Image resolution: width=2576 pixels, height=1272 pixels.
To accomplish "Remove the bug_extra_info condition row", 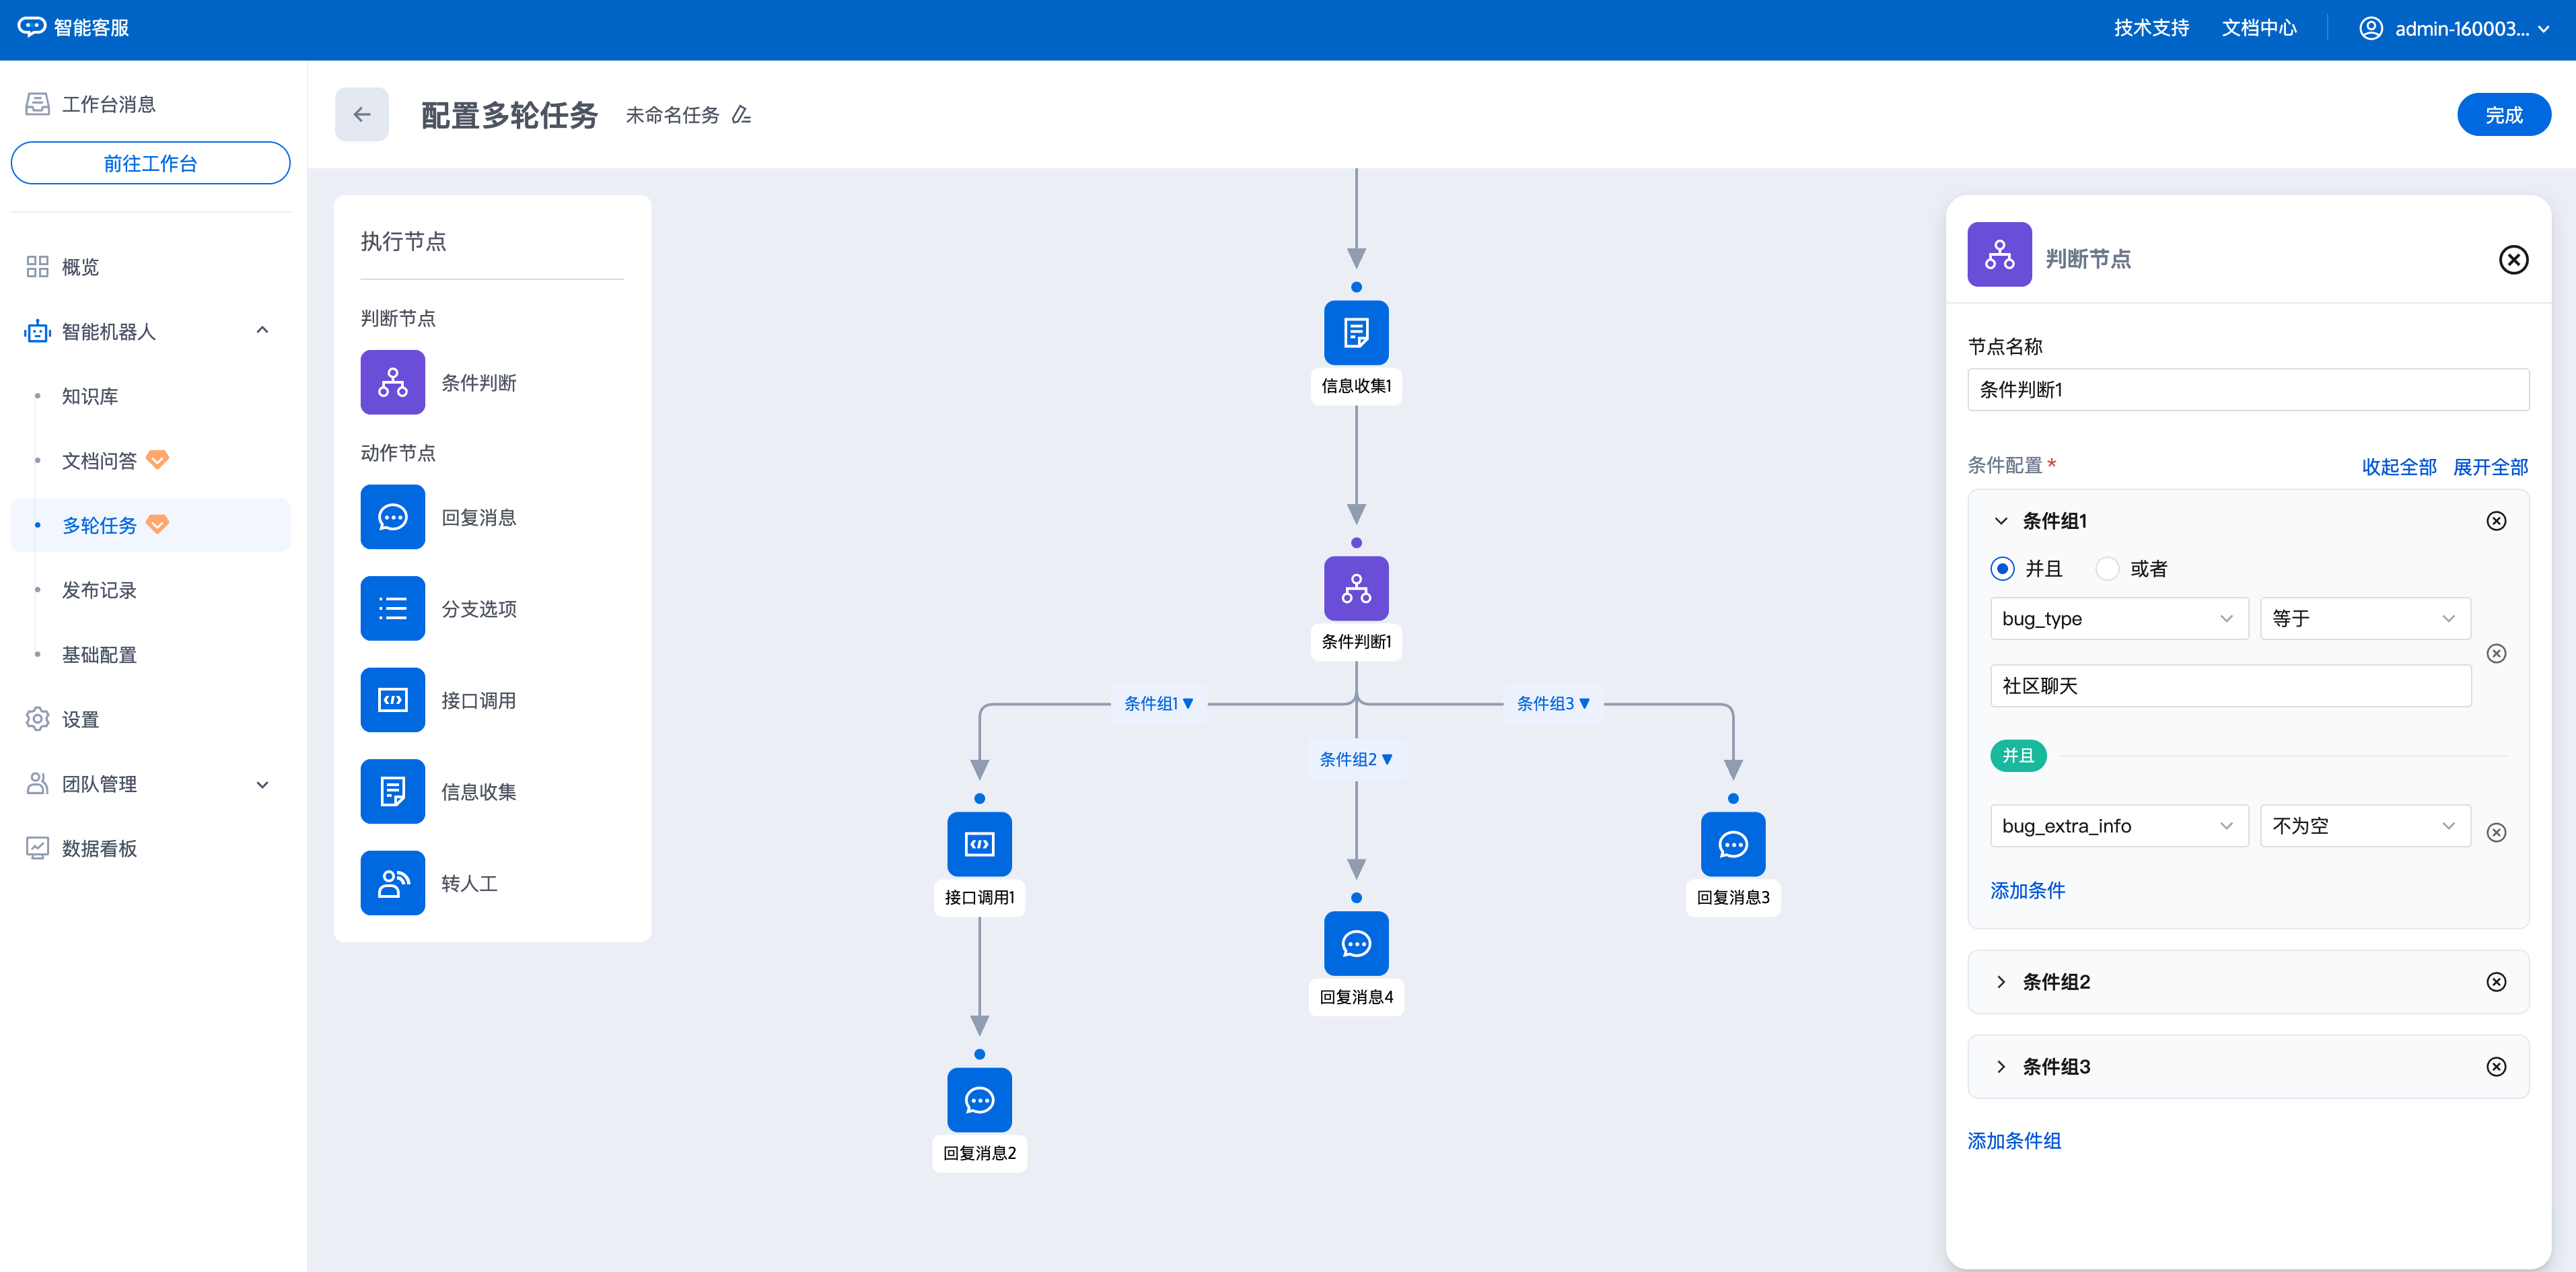I will click(x=2496, y=832).
